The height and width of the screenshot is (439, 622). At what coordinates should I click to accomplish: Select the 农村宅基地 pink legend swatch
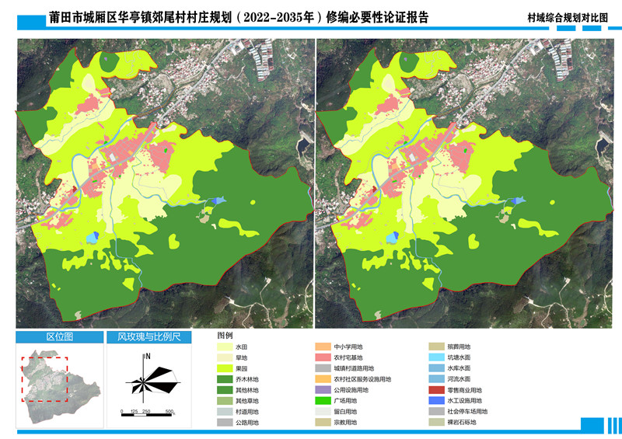pyautogui.click(x=323, y=357)
